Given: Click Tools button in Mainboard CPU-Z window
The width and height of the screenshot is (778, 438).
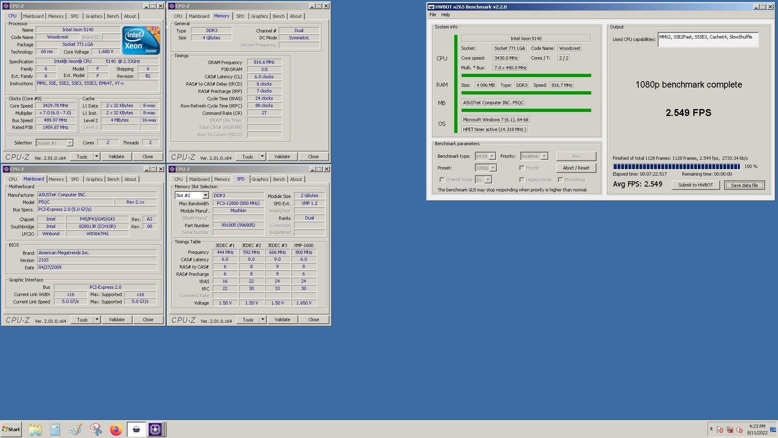Looking at the screenshot, I should pyautogui.click(x=82, y=320).
